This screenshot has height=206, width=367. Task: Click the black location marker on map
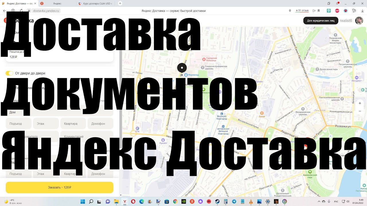[x=182, y=68]
